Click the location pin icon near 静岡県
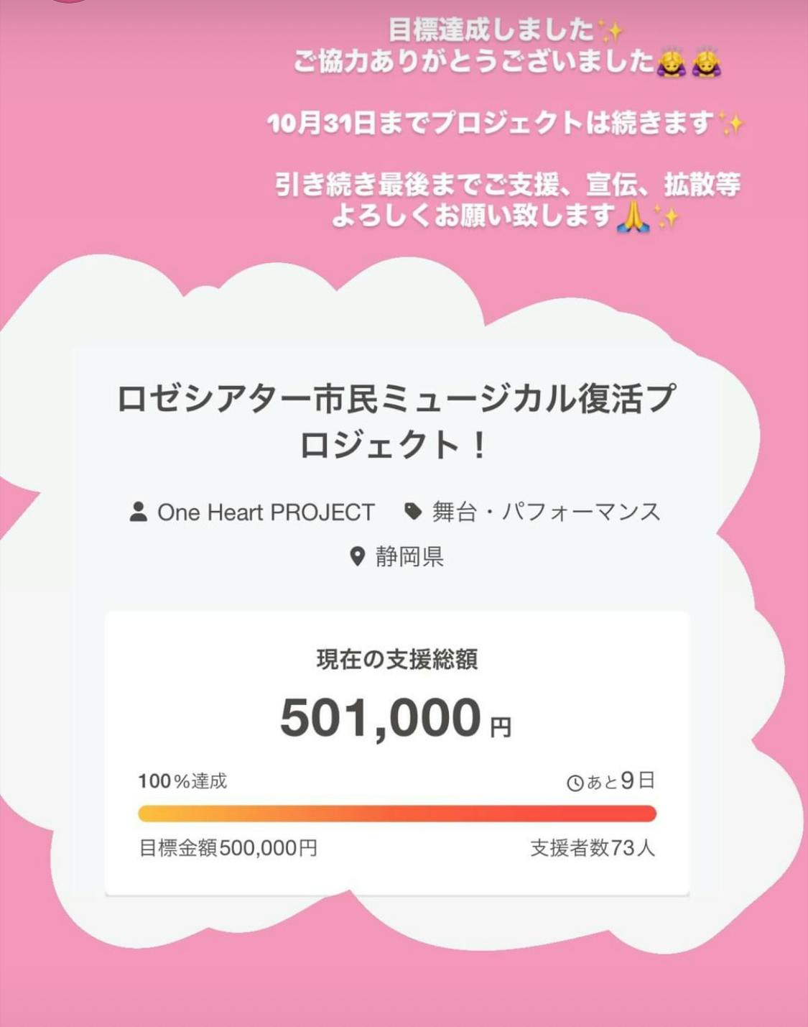Image resolution: width=808 pixels, height=1027 pixels. 357,556
